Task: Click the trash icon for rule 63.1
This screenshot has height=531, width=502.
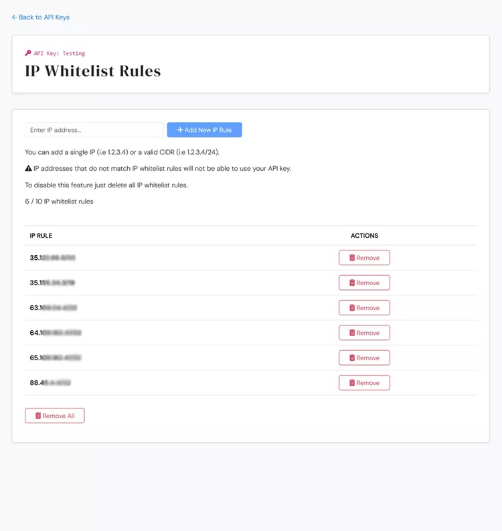Action: coord(352,308)
